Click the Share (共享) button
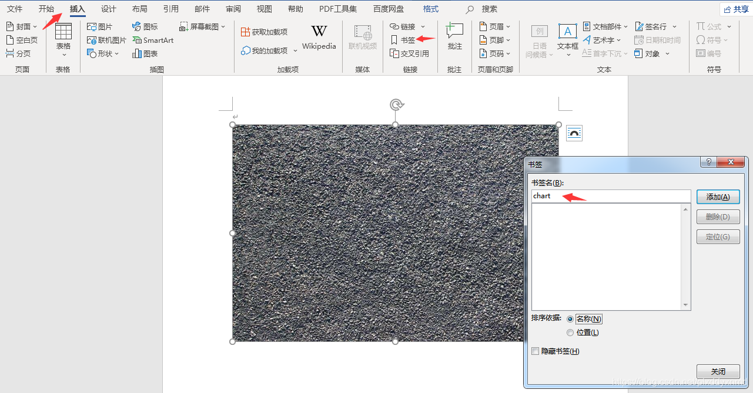The image size is (753, 393). click(736, 9)
